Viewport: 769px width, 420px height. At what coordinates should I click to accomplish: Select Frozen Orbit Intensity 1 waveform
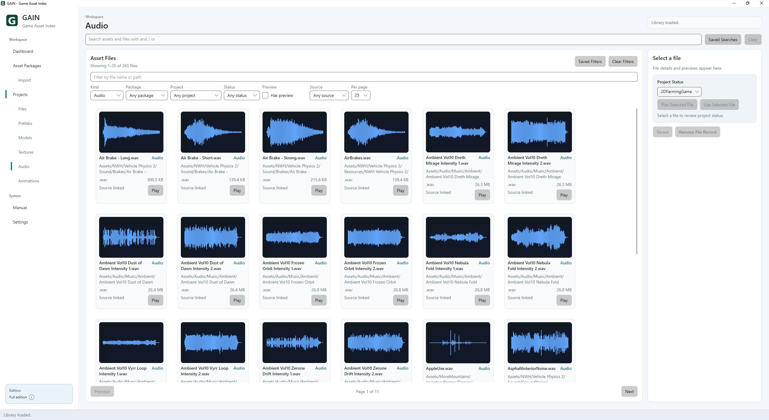click(295, 237)
